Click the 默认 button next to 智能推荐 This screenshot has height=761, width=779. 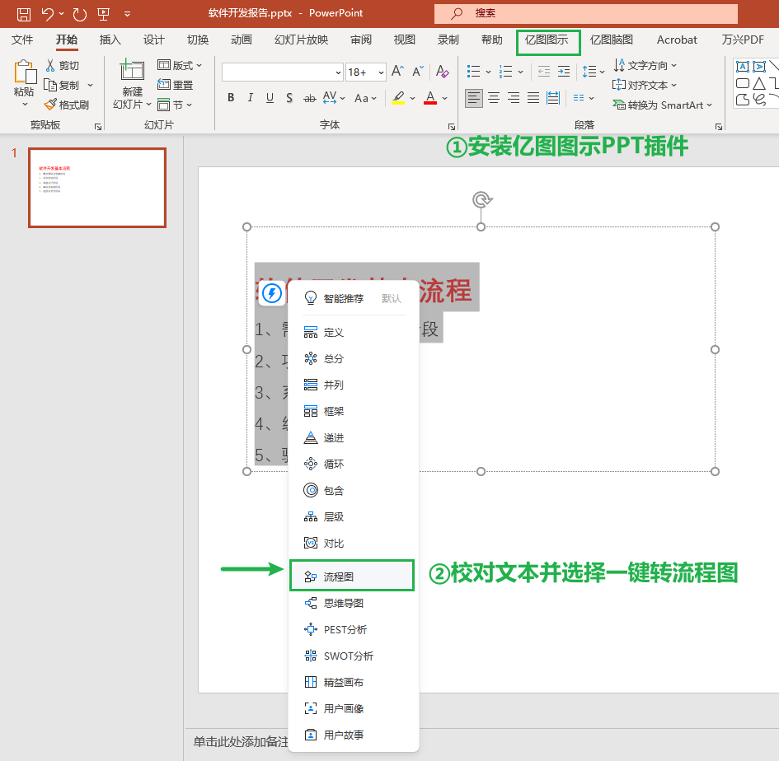pyautogui.click(x=391, y=298)
